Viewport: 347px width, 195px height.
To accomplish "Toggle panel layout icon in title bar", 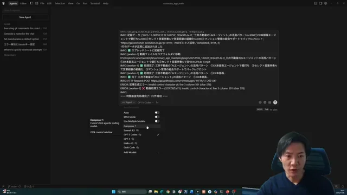I will 316,3.
